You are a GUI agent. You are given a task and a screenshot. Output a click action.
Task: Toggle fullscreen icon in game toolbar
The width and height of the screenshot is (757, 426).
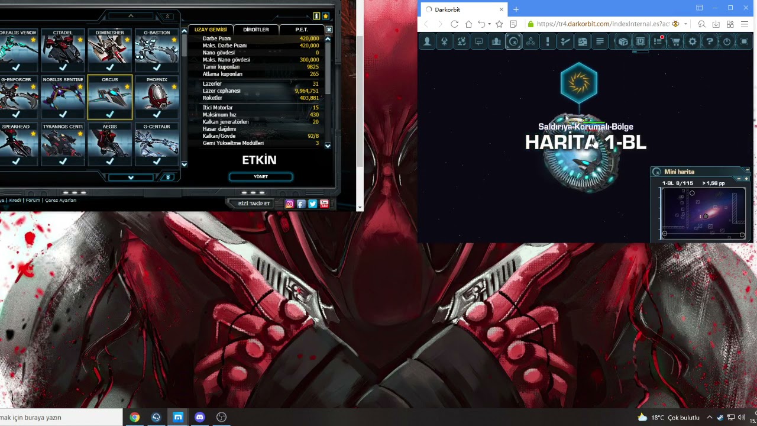tap(744, 41)
